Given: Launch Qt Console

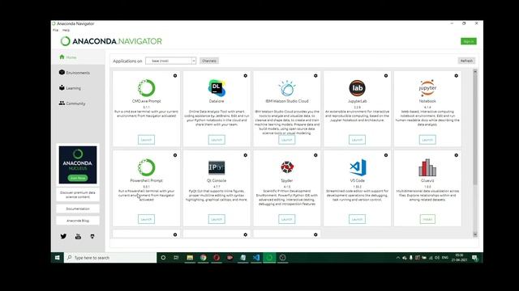Looking at the screenshot, I should [x=217, y=219].
